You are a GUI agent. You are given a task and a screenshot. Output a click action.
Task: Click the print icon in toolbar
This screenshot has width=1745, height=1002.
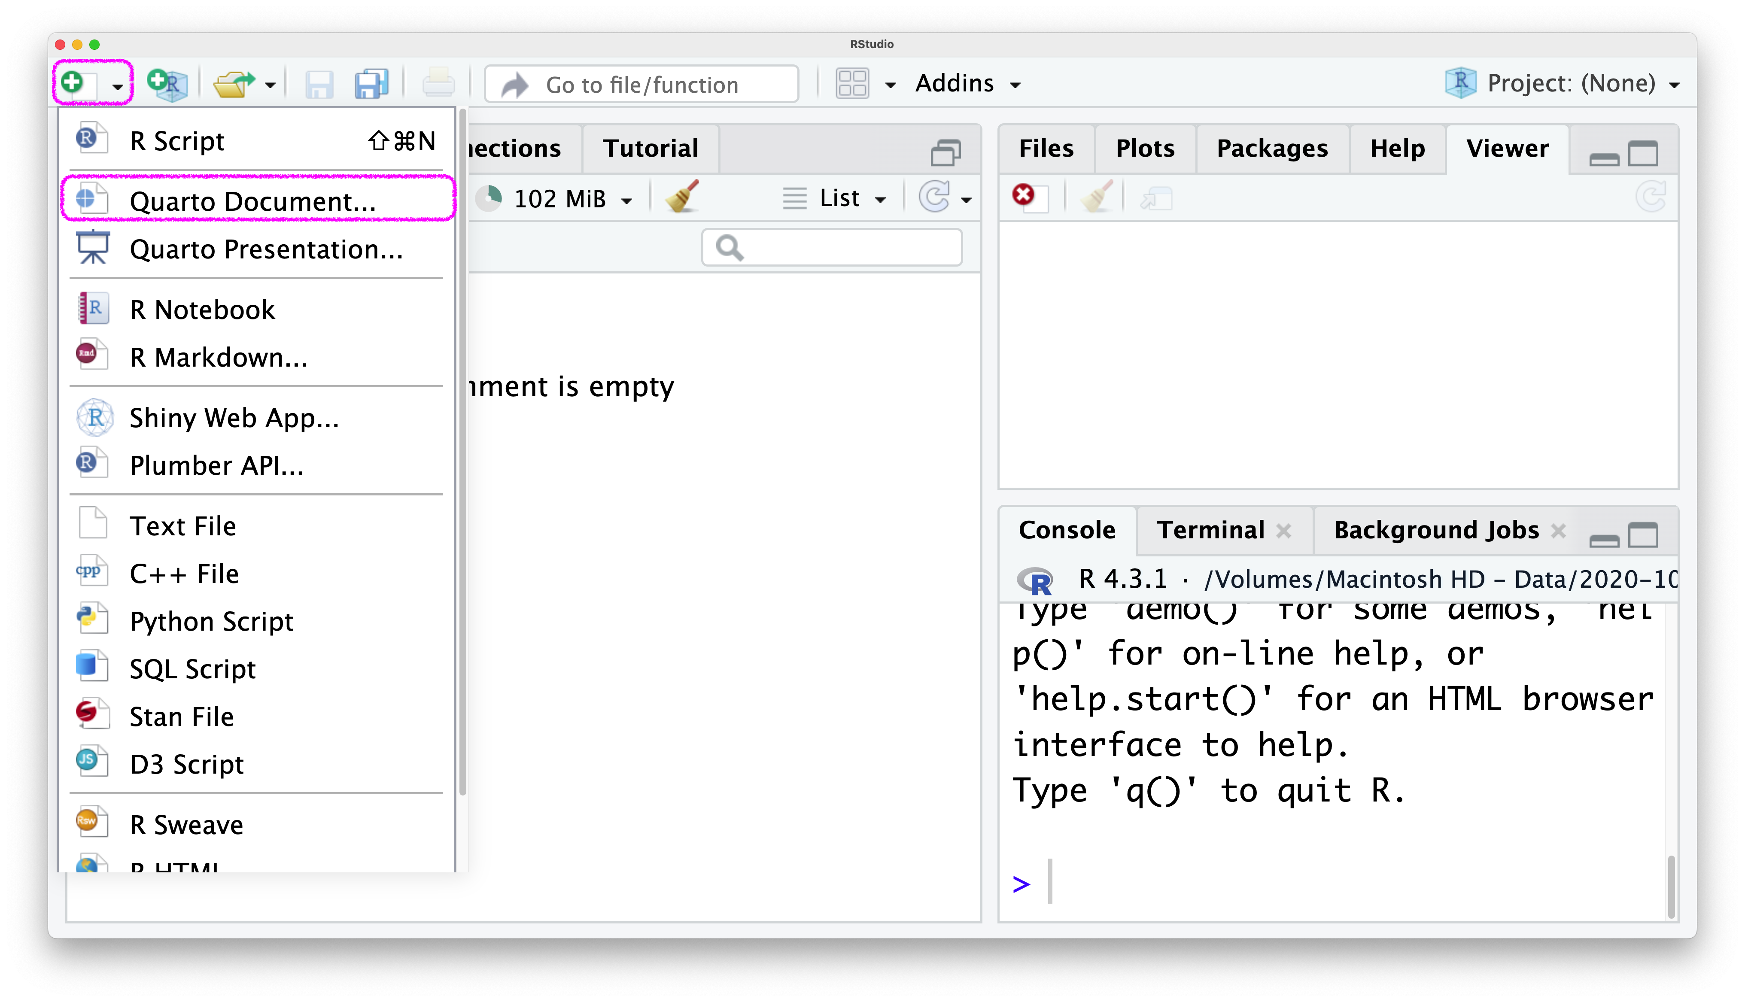tap(438, 84)
